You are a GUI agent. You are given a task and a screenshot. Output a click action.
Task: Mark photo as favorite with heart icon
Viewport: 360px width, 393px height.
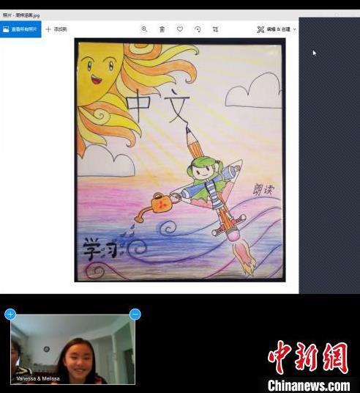tap(180, 29)
